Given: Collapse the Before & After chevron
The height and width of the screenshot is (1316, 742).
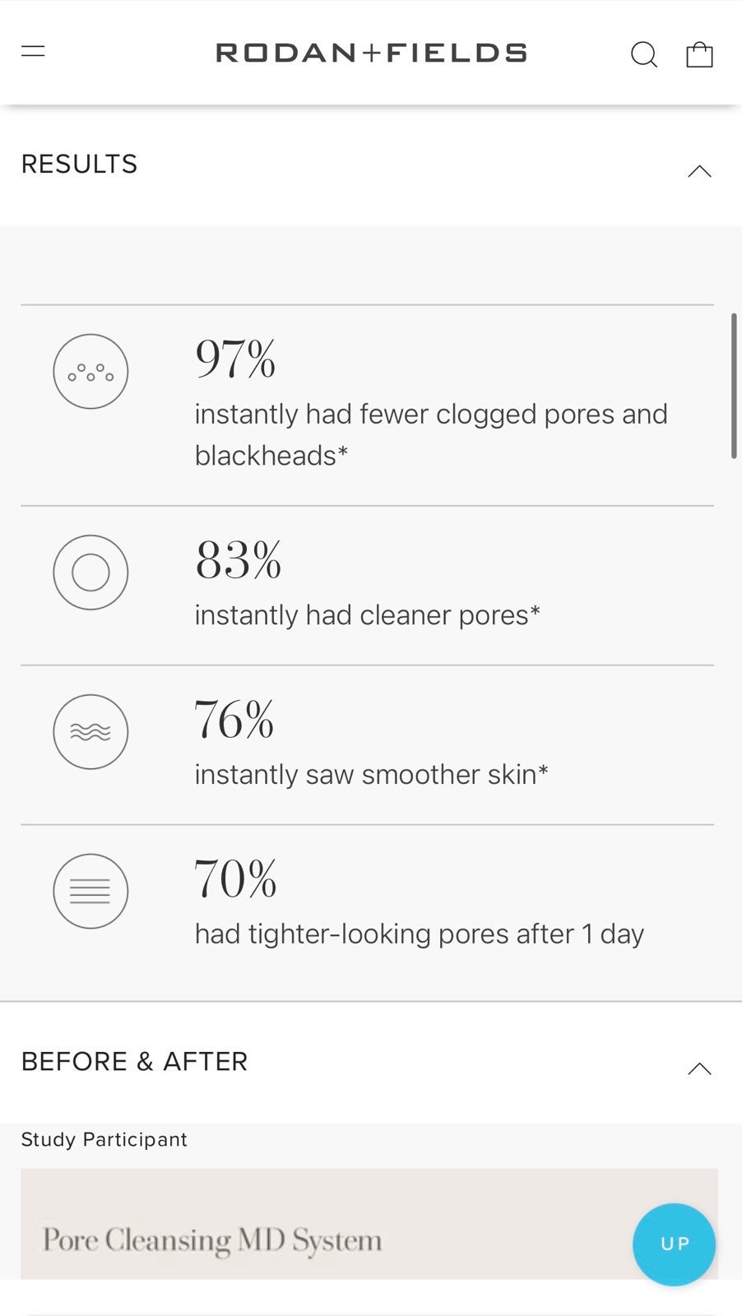Looking at the screenshot, I should click(x=699, y=1068).
